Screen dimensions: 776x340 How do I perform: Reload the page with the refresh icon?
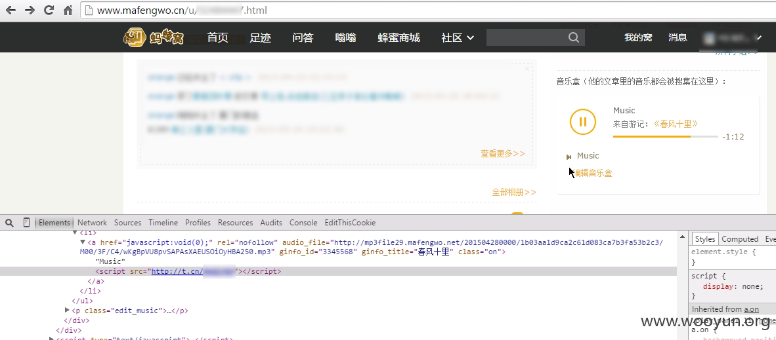[49, 10]
